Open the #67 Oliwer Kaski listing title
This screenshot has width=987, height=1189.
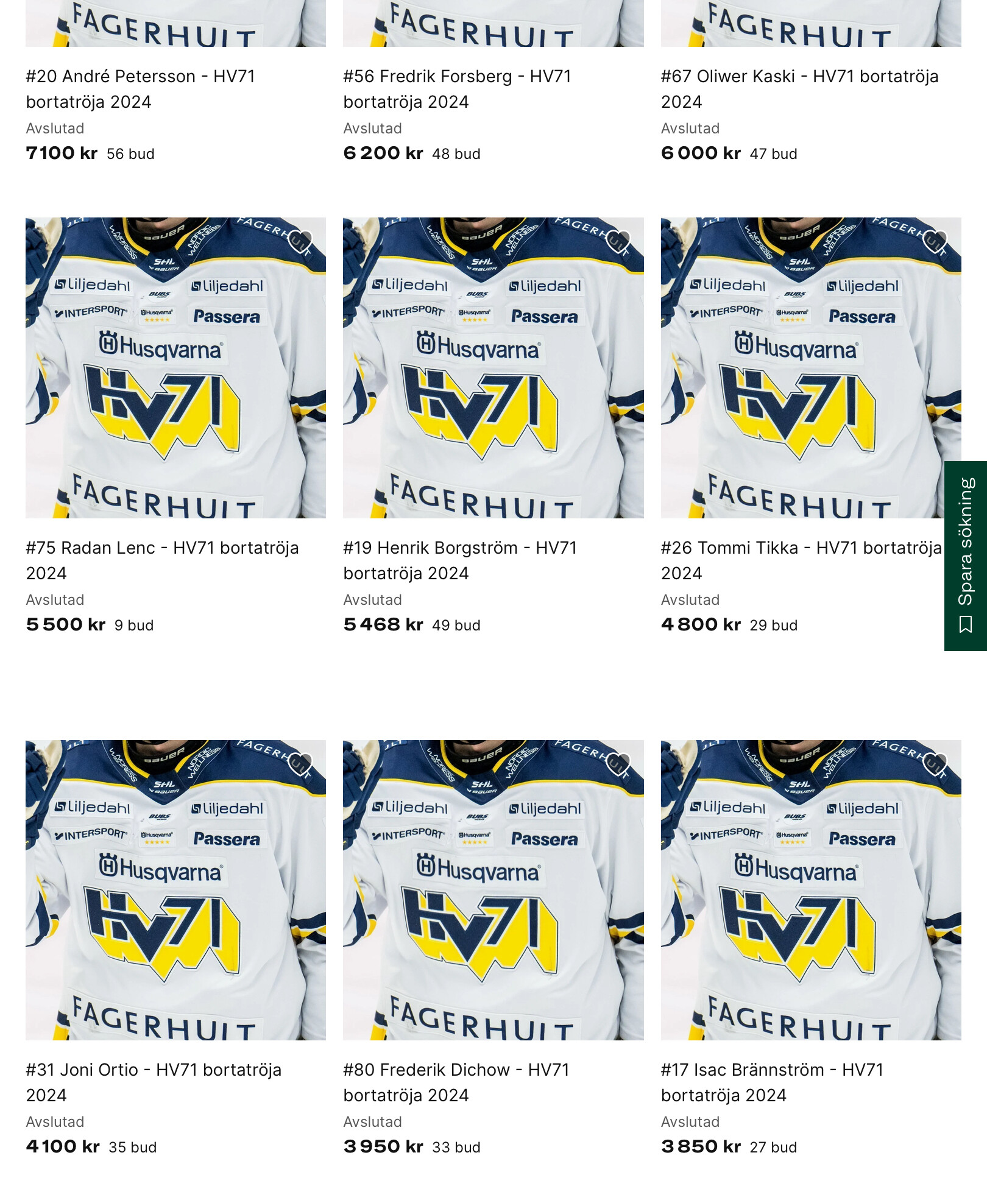[x=800, y=89]
